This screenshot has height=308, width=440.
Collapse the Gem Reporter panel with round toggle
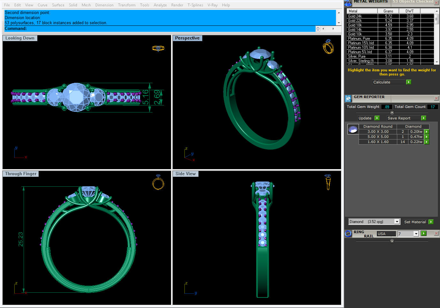click(x=392, y=112)
